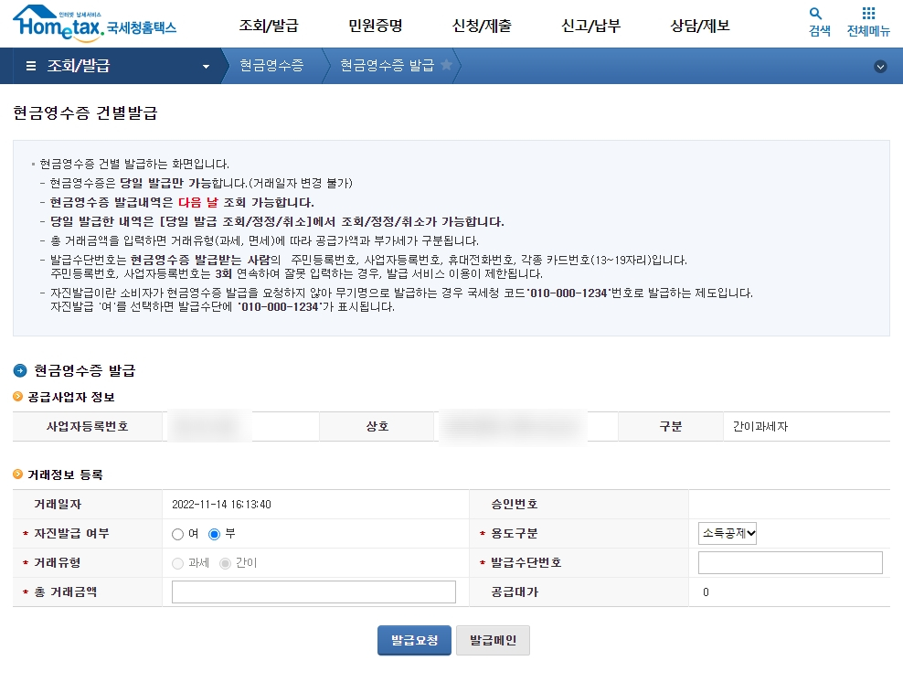Open the 소득공제 dropdown
Screen dimensions: 903x693
click(727, 534)
